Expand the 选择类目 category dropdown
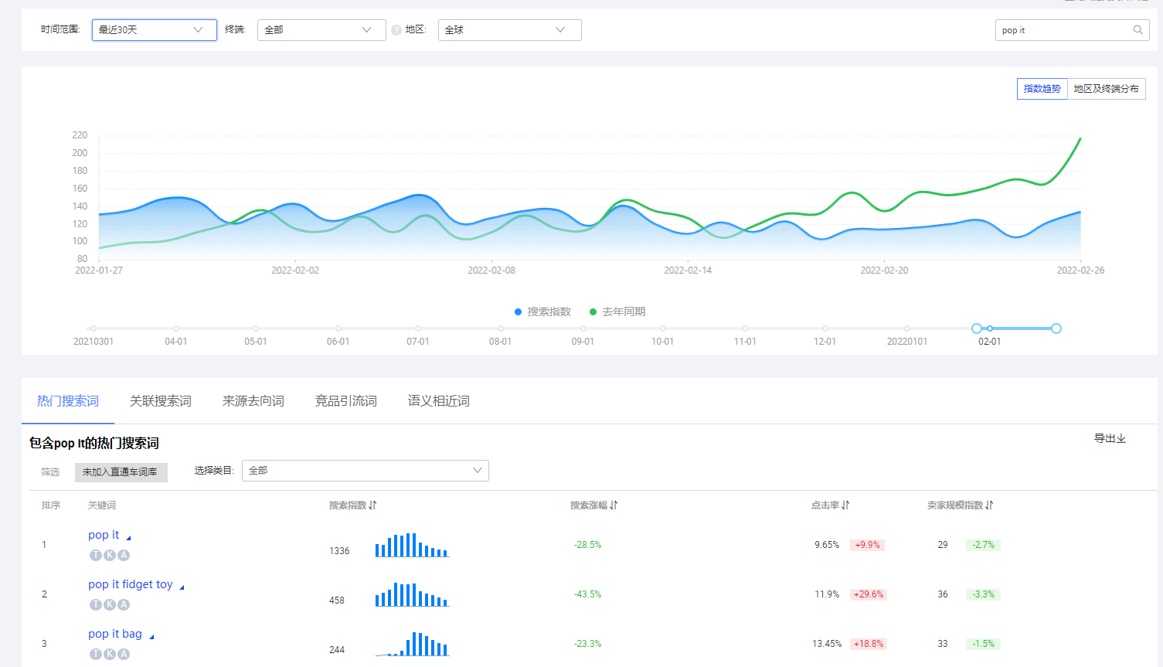 click(x=365, y=471)
